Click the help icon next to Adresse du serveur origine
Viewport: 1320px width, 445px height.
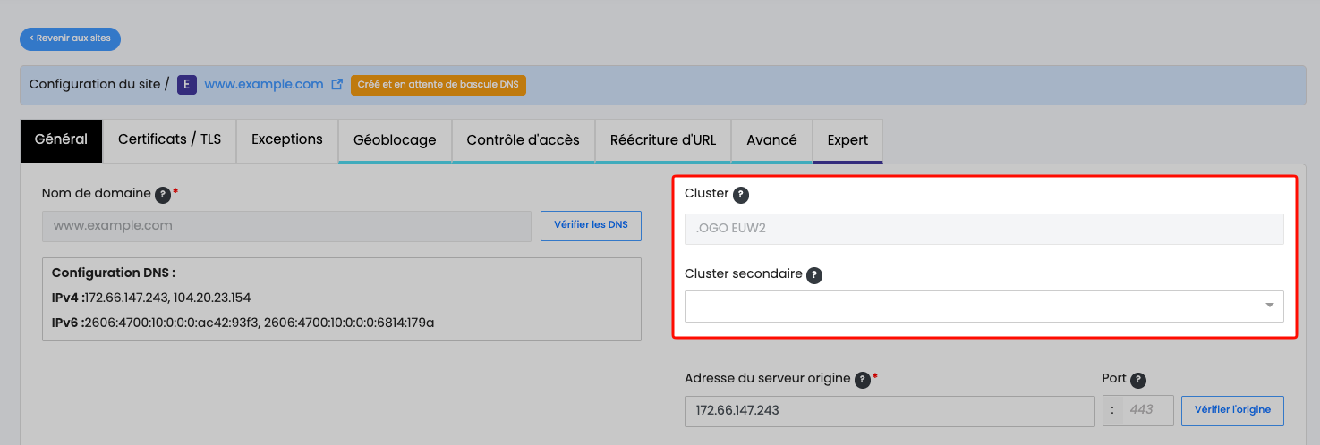pyautogui.click(x=863, y=380)
